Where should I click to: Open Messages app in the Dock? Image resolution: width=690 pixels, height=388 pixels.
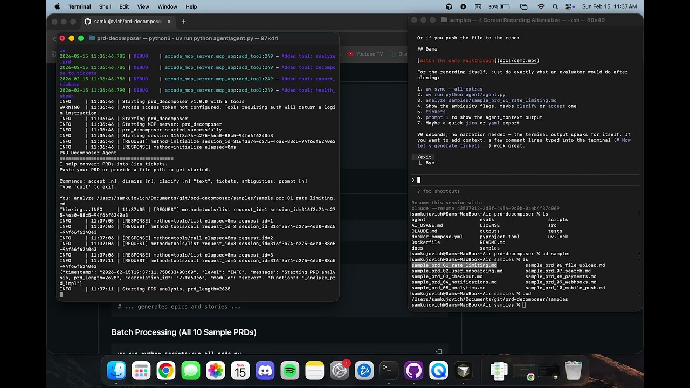pos(191,370)
